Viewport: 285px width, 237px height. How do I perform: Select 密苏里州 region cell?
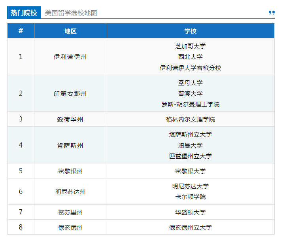[70, 212]
